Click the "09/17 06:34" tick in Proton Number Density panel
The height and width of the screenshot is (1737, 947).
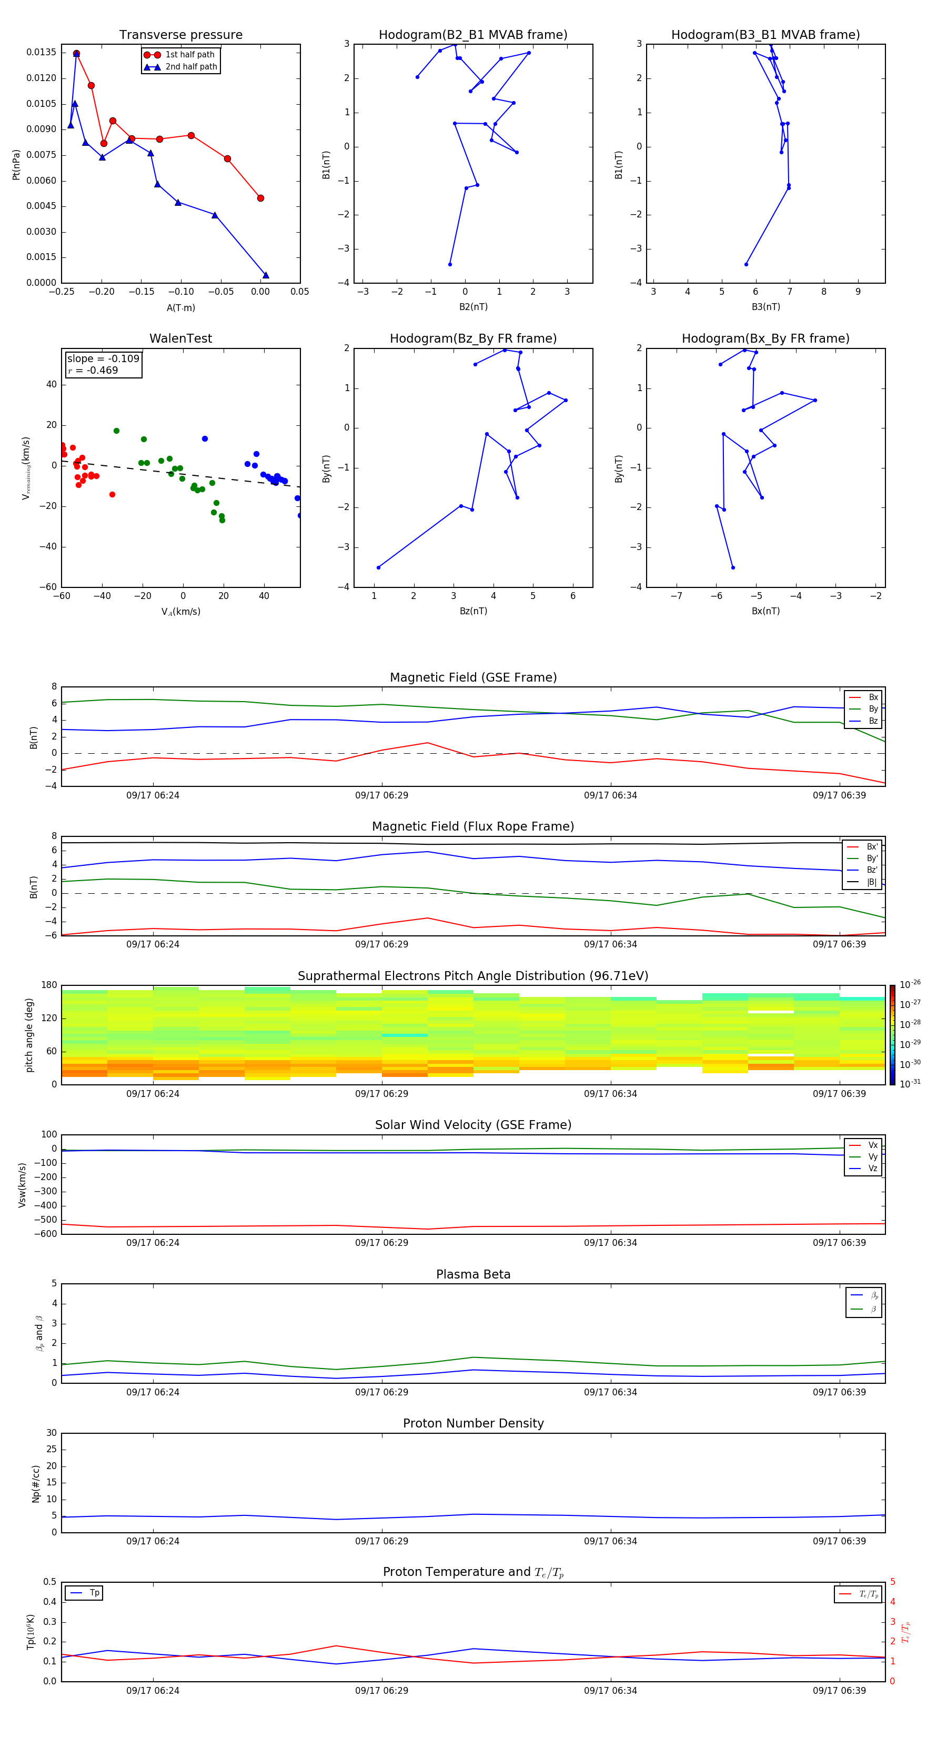tap(610, 1541)
